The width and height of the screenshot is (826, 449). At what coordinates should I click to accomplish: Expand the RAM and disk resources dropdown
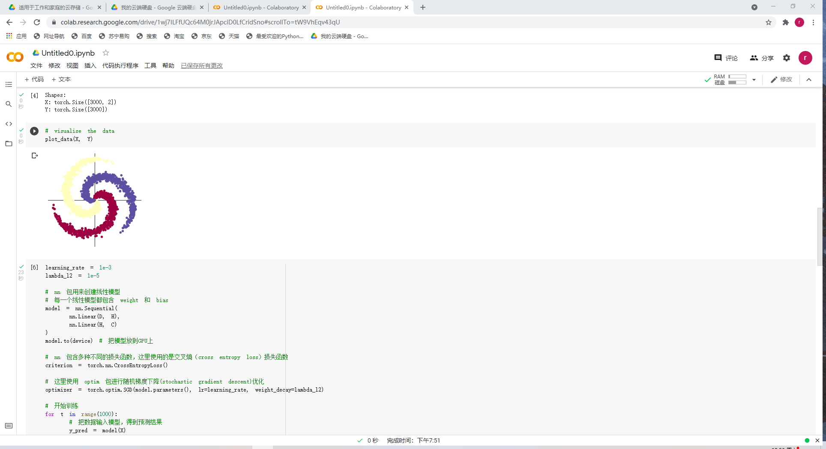click(754, 79)
